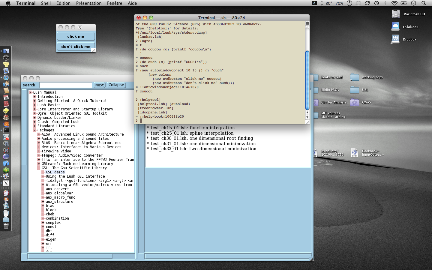Collapse the GSL Gnu Scientific Library node

click(39, 168)
